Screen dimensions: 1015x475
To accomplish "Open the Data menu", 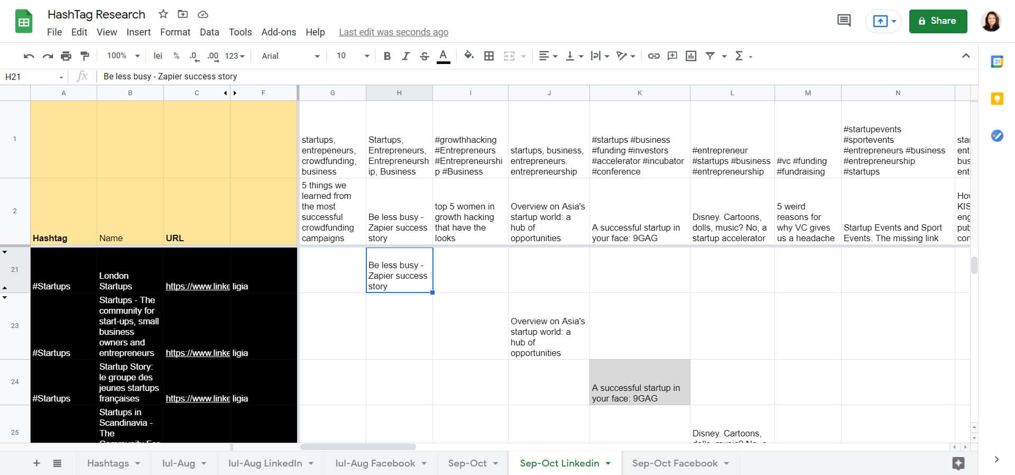I will pos(209,32).
